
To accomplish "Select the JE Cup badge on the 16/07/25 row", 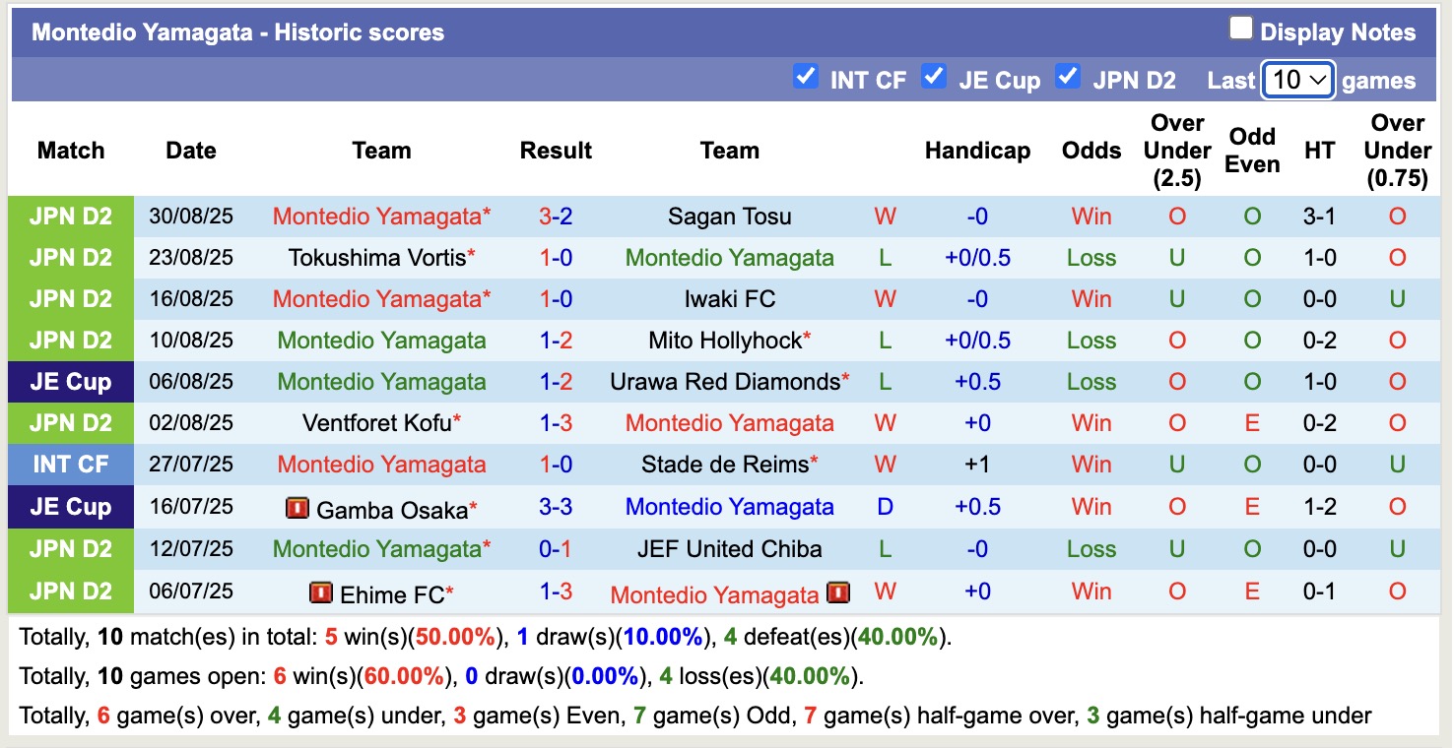I will point(70,507).
